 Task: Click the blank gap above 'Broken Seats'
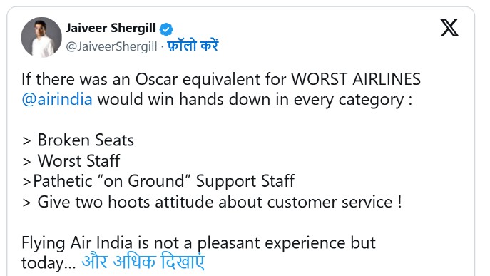pos(219,120)
